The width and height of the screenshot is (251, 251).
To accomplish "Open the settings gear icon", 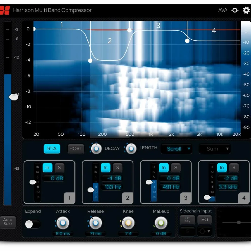I will [x=246, y=10].
